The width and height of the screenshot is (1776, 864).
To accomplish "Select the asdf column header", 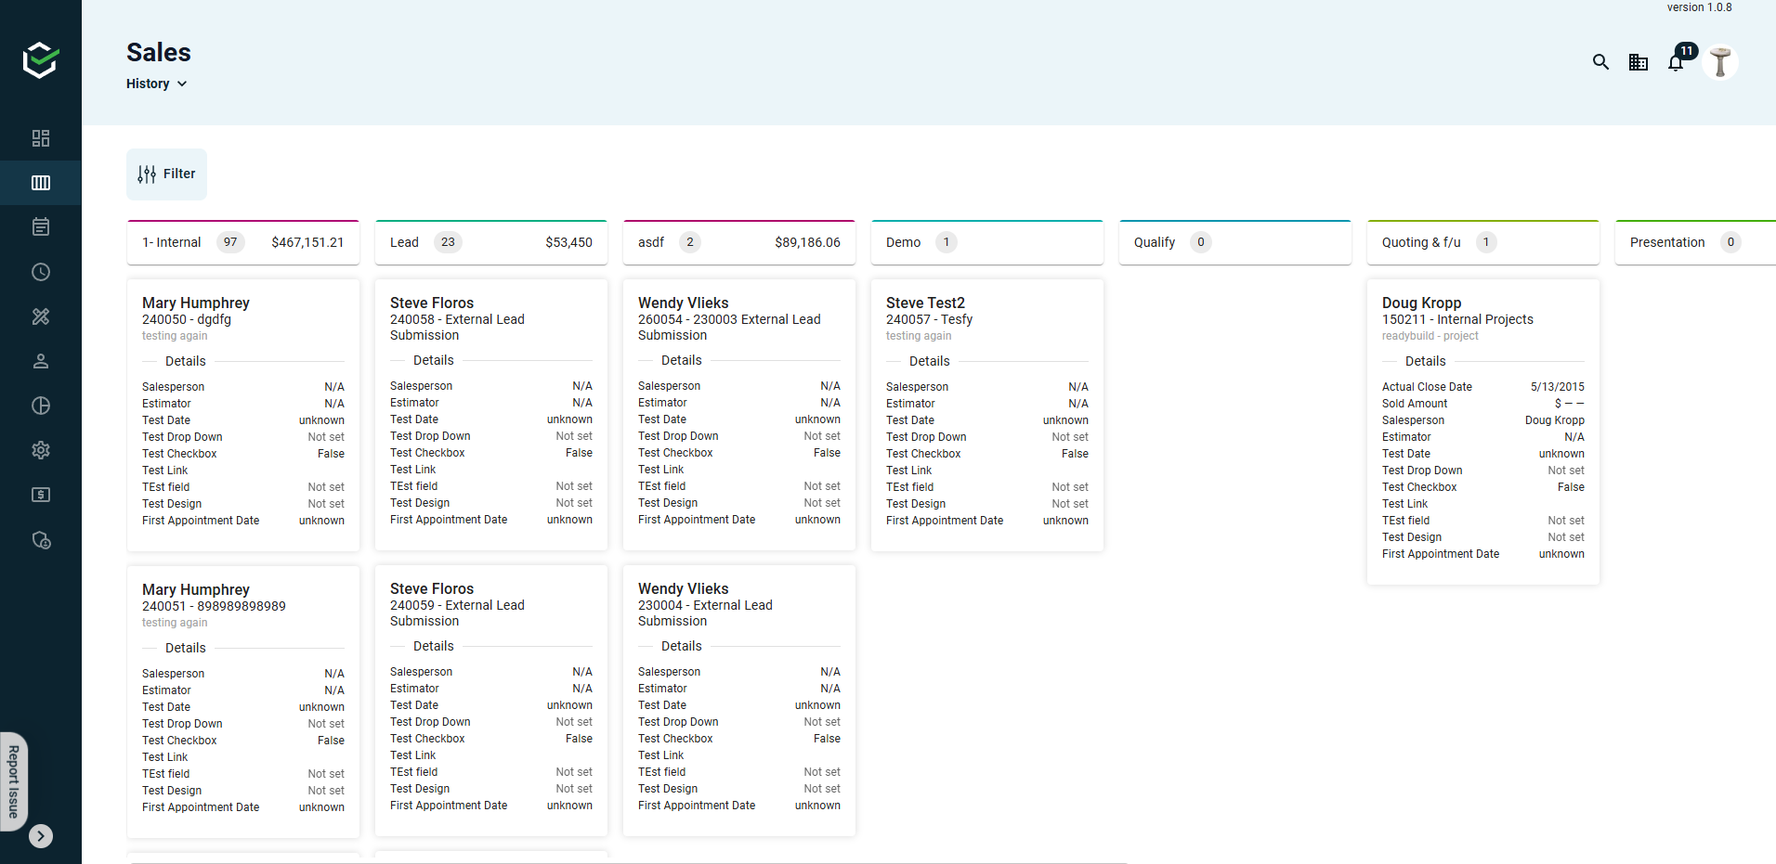I will pos(739,242).
